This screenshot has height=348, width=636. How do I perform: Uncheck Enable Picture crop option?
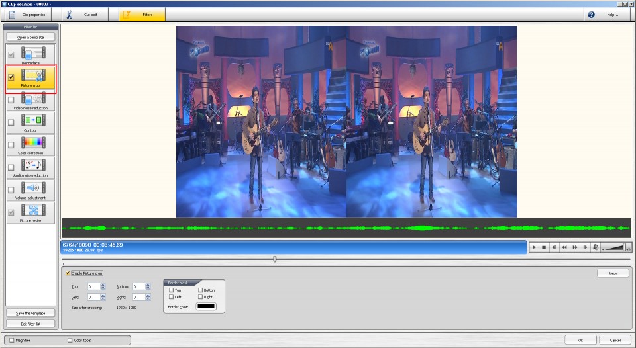(68, 273)
